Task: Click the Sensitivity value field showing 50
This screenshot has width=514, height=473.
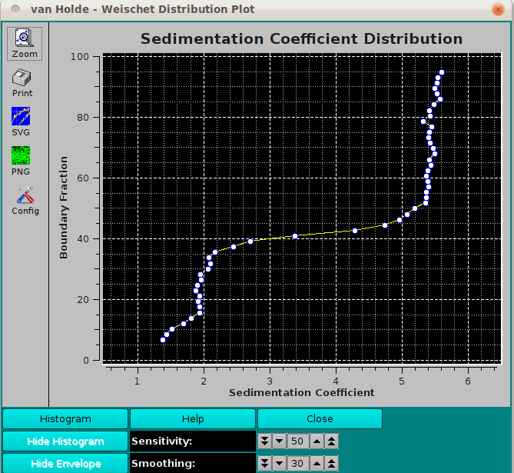Action: [x=297, y=441]
